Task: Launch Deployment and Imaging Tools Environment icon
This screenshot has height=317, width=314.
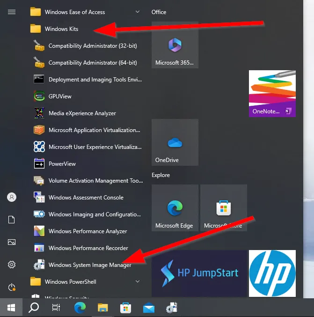Action: pos(39,79)
